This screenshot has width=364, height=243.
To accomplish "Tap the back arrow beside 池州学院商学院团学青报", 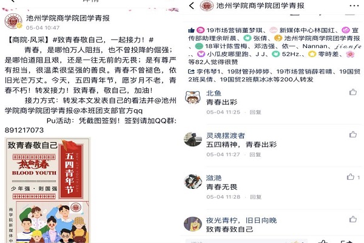I will [x=192, y=5].
